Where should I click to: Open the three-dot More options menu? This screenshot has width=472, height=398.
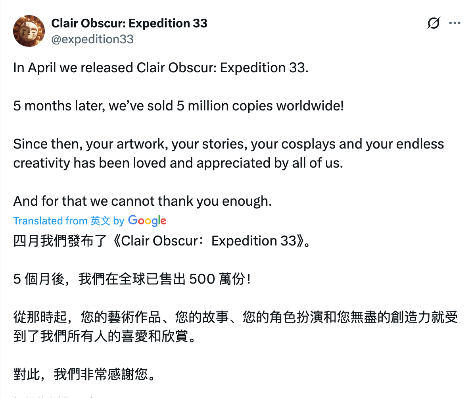tap(455, 23)
